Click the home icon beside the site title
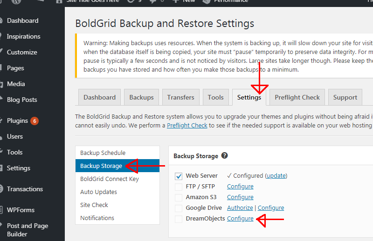 tap(59, 1)
